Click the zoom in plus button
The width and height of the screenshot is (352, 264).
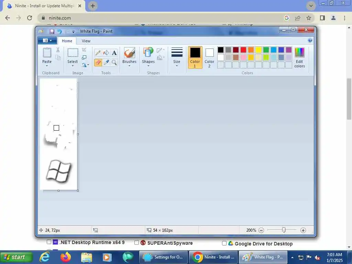(x=303, y=230)
